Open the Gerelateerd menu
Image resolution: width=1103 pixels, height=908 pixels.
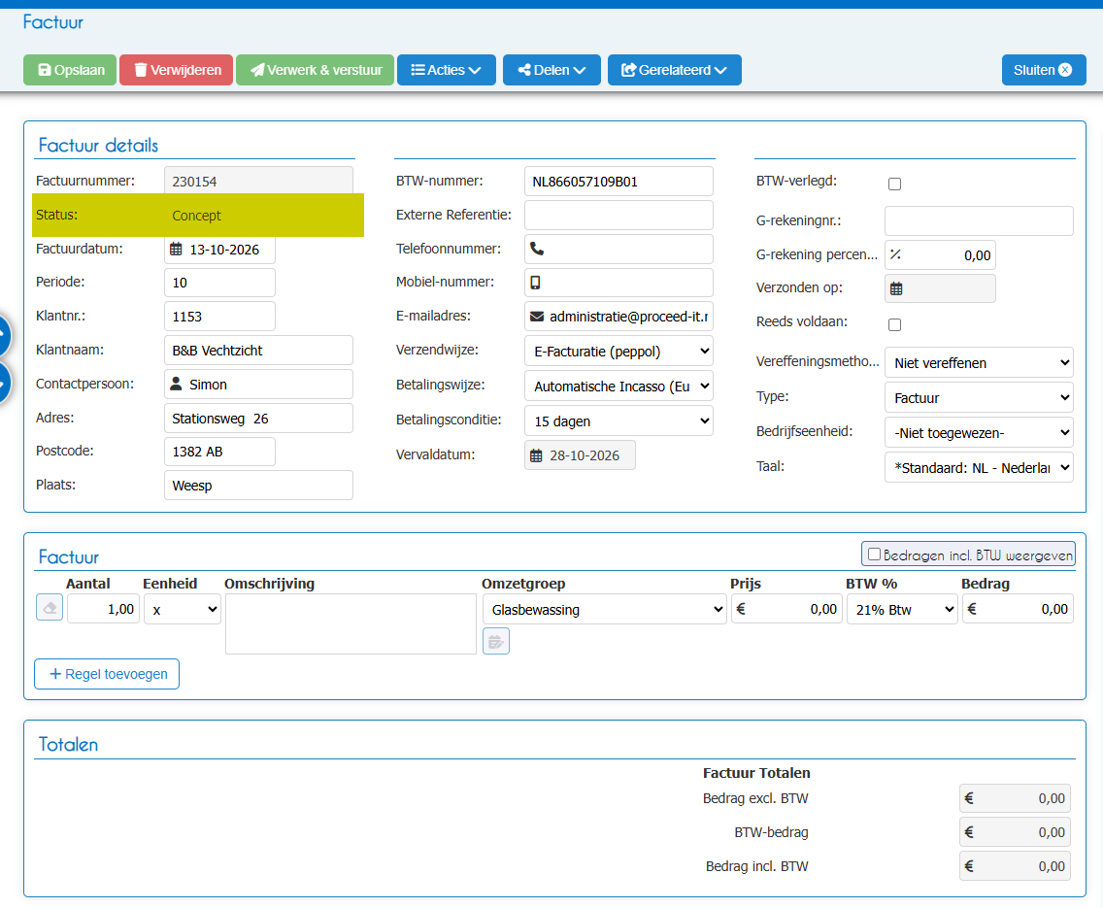675,70
